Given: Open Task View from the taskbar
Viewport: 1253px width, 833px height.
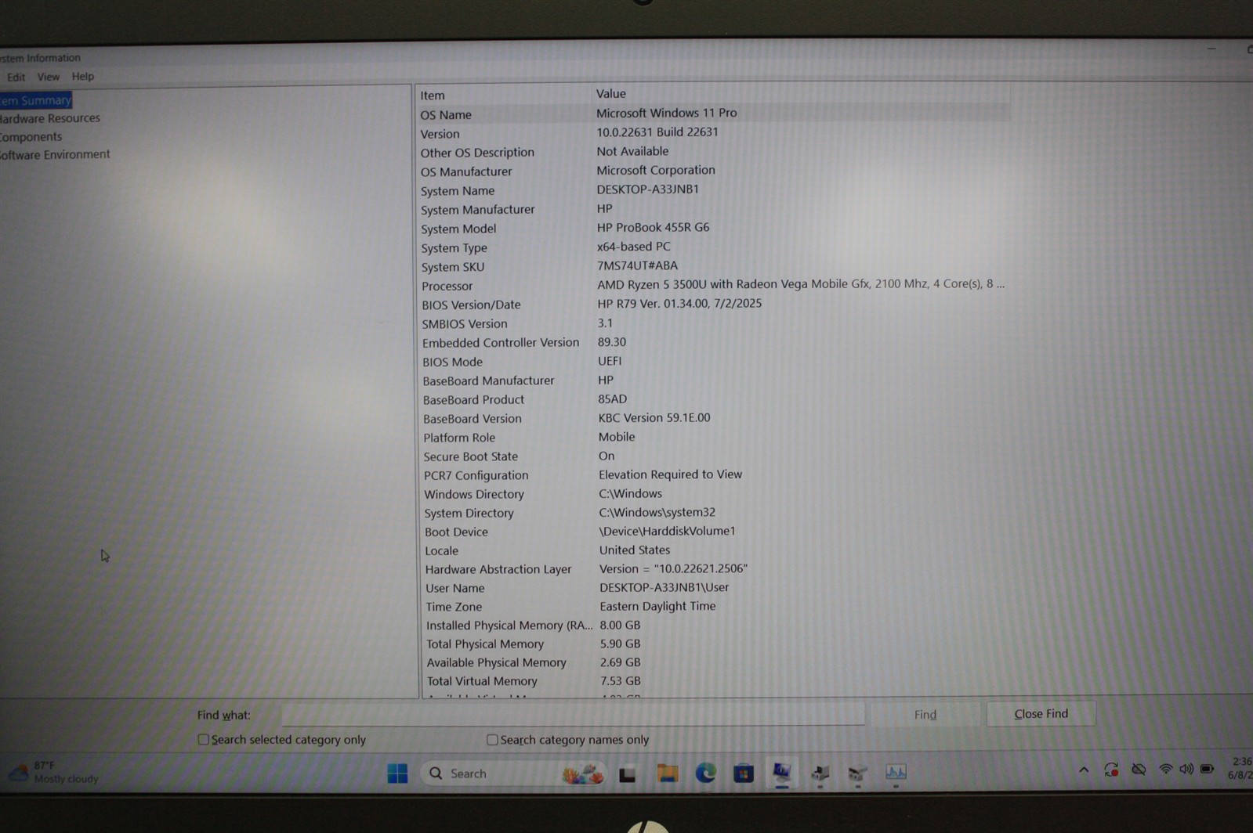Looking at the screenshot, I should point(627,774).
